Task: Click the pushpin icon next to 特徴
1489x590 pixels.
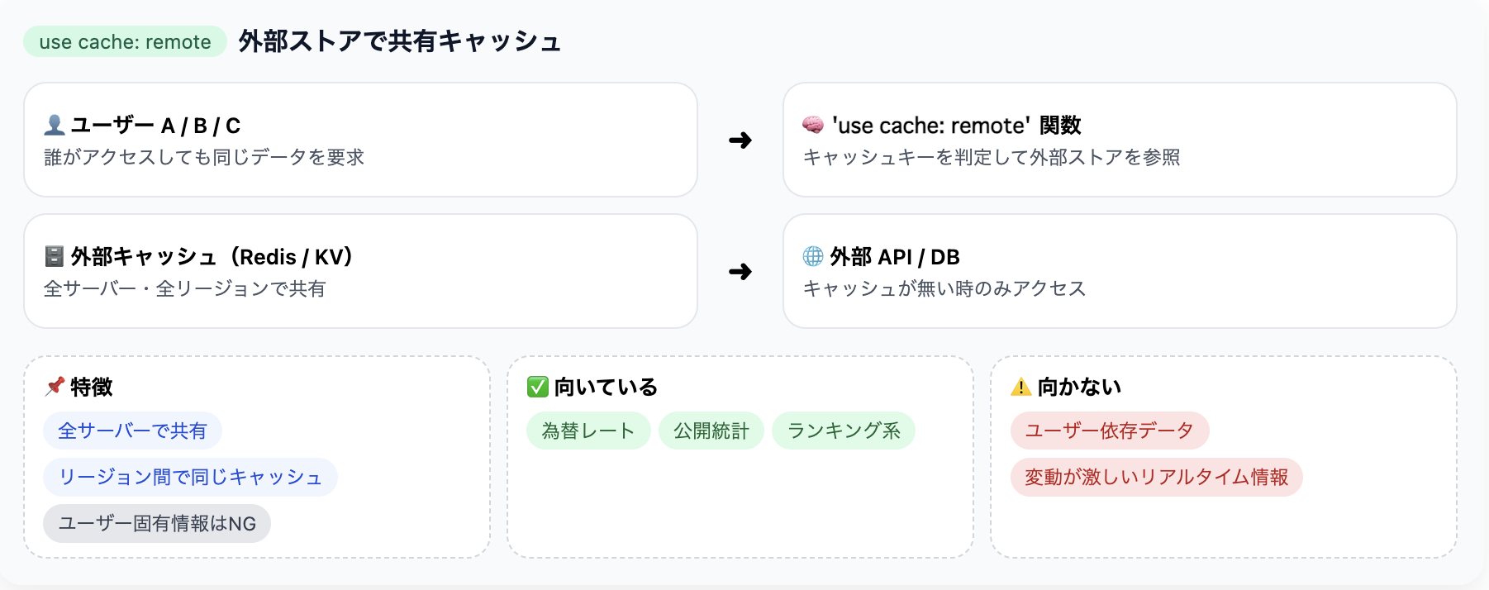Action: coord(55,387)
